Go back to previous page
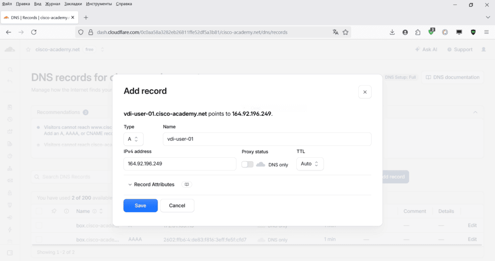This screenshot has width=495, height=261. coord(9,32)
